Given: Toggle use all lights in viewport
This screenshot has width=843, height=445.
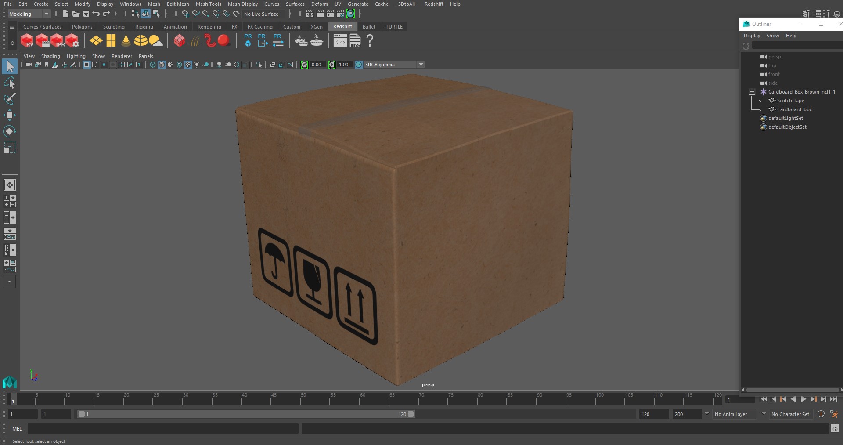Looking at the screenshot, I should [x=197, y=65].
